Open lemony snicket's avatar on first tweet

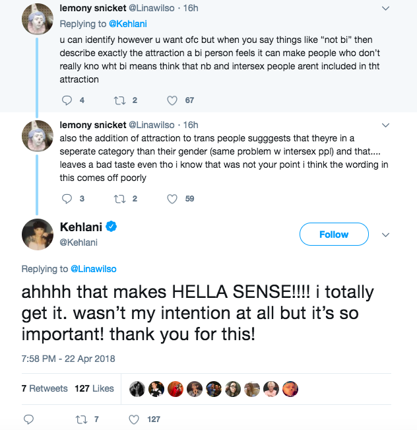click(x=38, y=19)
